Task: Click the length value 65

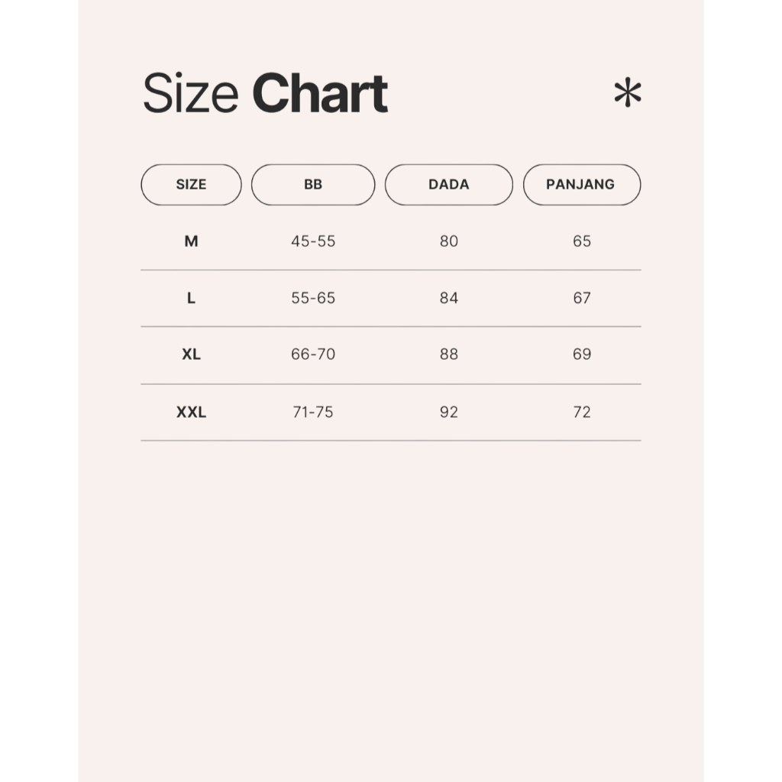Action: click(x=582, y=241)
